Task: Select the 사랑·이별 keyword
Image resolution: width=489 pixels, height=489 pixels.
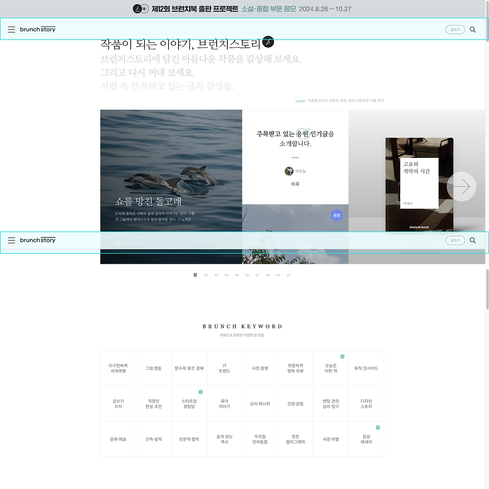Action: (x=331, y=439)
